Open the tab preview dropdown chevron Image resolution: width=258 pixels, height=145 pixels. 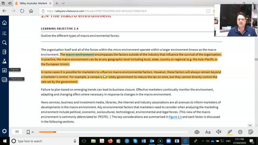click(63, 3)
